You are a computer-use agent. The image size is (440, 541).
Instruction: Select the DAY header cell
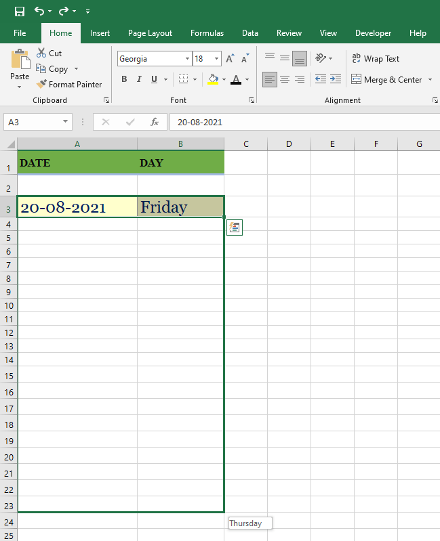[x=180, y=163]
